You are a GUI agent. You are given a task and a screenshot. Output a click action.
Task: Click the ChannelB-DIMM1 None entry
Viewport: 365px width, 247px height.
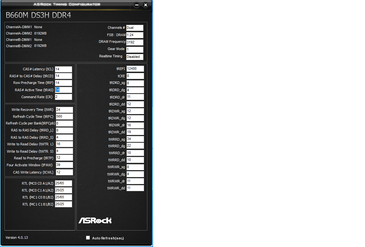(x=24, y=40)
